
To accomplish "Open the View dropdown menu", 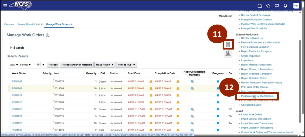I will [x=14, y=65].
